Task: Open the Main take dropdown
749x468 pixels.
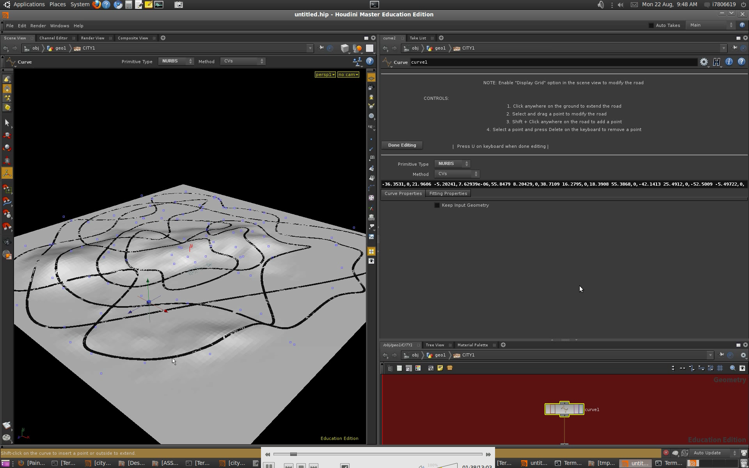Action: (711, 25)
